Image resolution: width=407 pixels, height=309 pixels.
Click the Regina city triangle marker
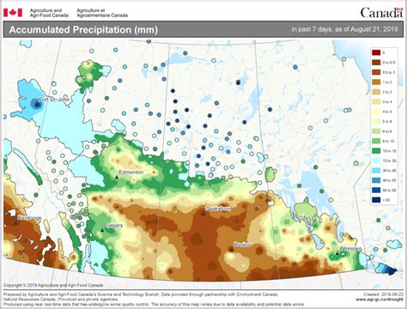[x=231, y=249]
